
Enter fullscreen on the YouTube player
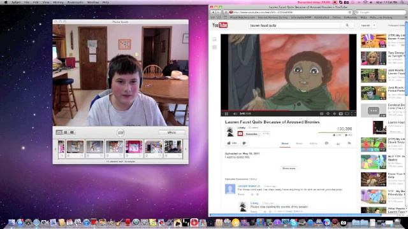(x=353, y=114)
